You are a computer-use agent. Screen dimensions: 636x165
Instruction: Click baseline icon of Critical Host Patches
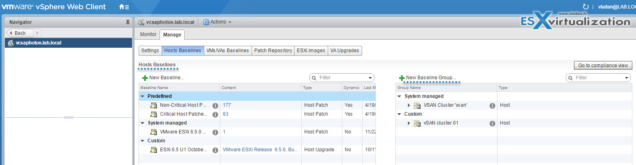(x=154, y=114)
